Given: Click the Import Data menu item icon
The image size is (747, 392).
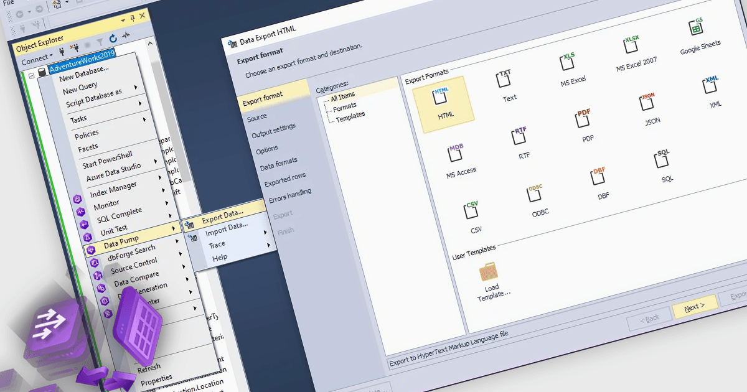Looking at the screenshot, I should coord(194,238).
